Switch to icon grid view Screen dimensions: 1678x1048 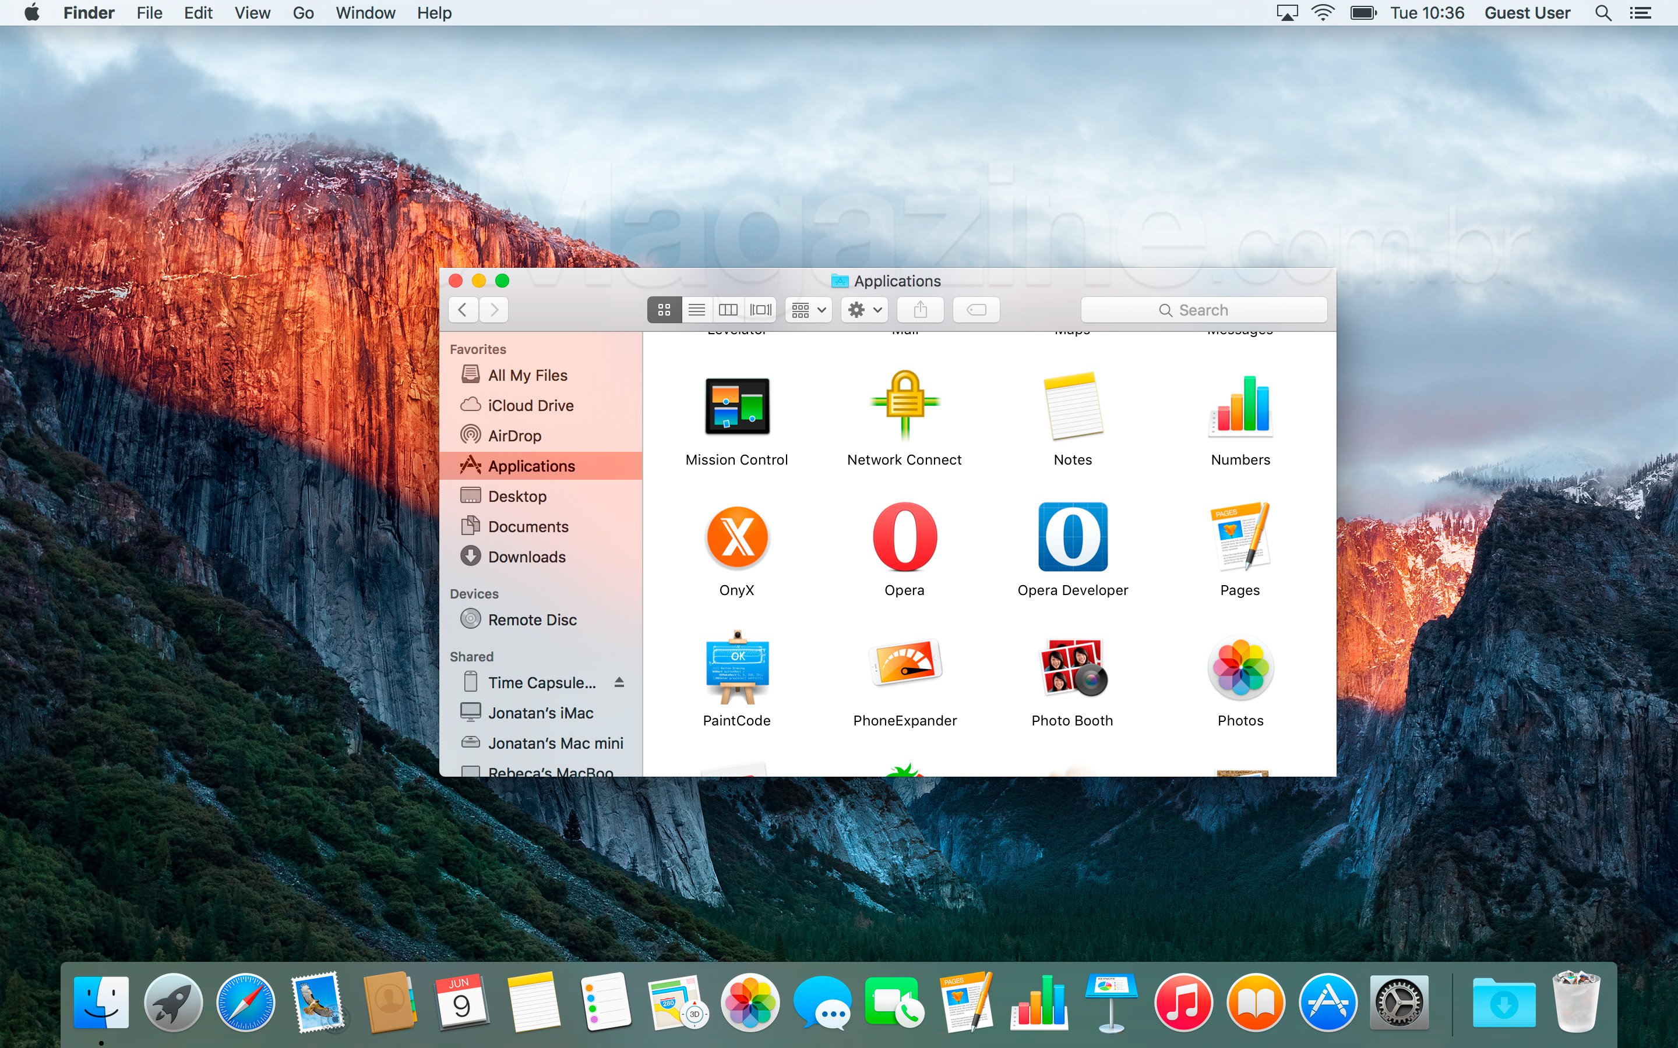(663, 309)
